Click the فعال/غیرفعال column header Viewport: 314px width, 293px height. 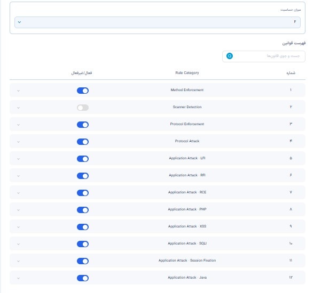(x=82, y=73)
